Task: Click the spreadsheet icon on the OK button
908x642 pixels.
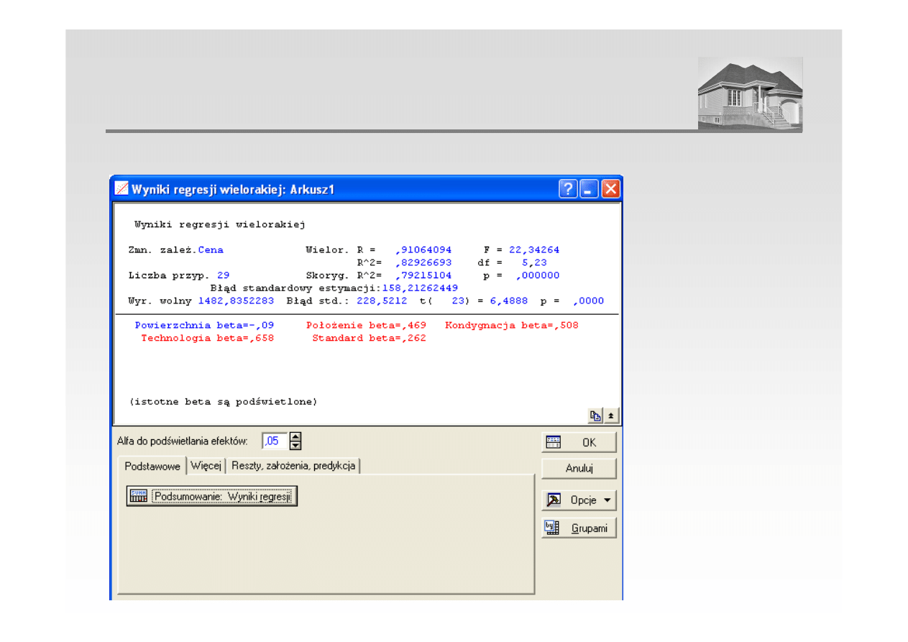Action: 554,442
